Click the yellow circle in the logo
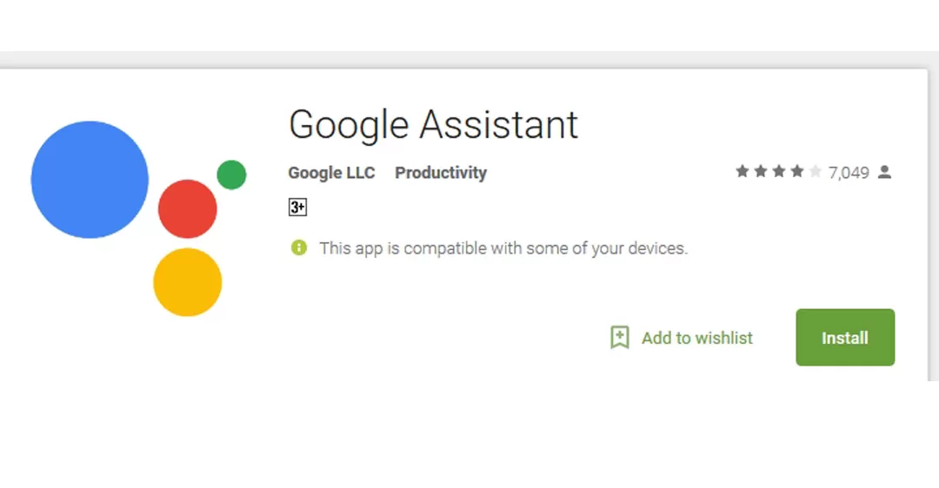This screenshot has height=488, width=939. tap(188, 282)
